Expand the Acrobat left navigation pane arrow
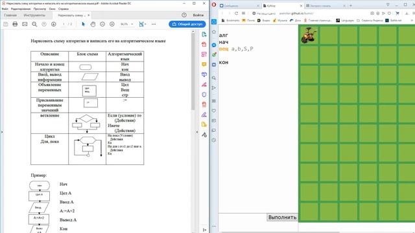Screen dimensions: 415x233 pyautogui.click(x=2, y=132)
